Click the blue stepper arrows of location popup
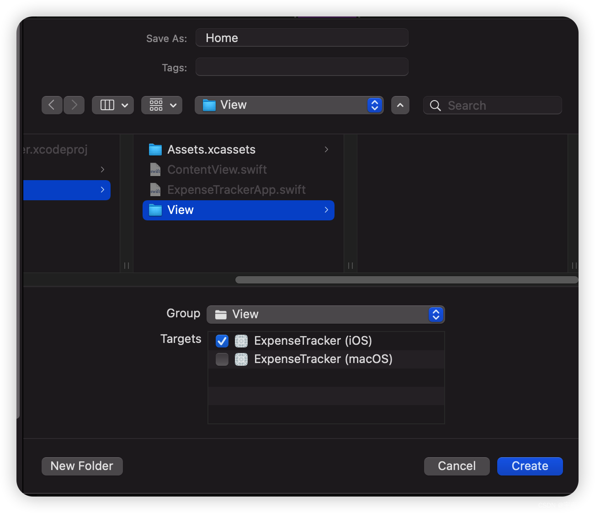Viewport: 595px width, 513px height. [x=375, y=105]
